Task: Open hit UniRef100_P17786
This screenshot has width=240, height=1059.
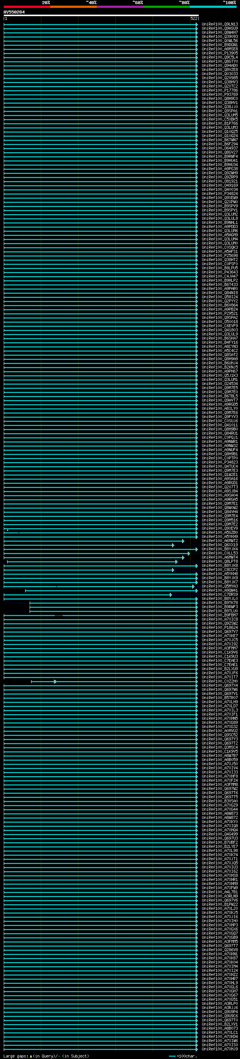Action: tap(219, 91)
